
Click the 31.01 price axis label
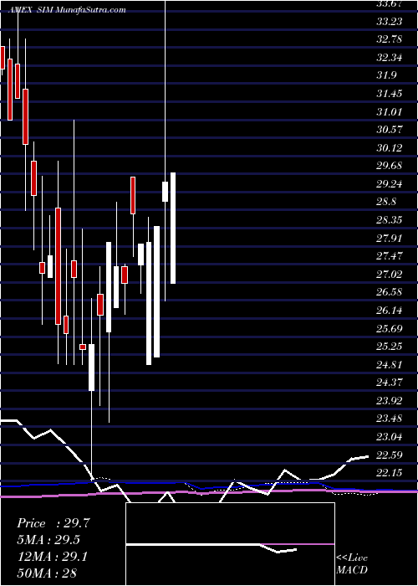[390, 111]
